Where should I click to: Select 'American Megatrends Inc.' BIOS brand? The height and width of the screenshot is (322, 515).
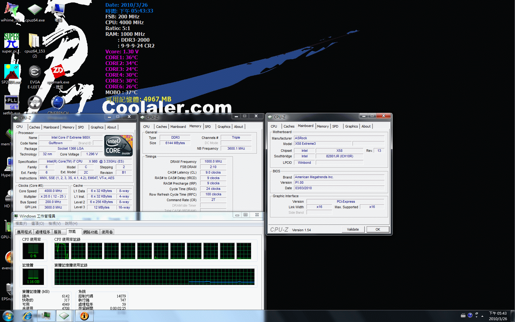pos(339,177)
